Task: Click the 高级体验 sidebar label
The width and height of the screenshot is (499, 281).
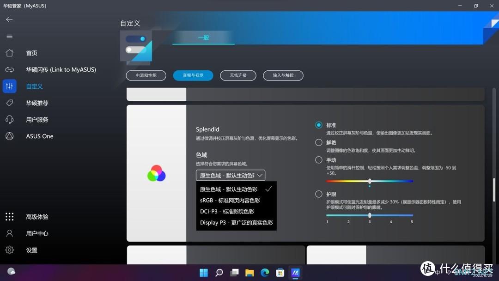Action: (x=37, y=217)
